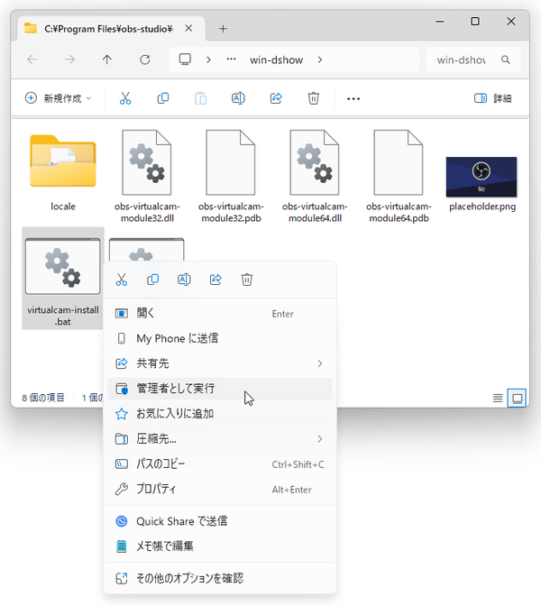Expand chevron after win-dshow in address bar
541x606 pixels.
tap(320, 60)
